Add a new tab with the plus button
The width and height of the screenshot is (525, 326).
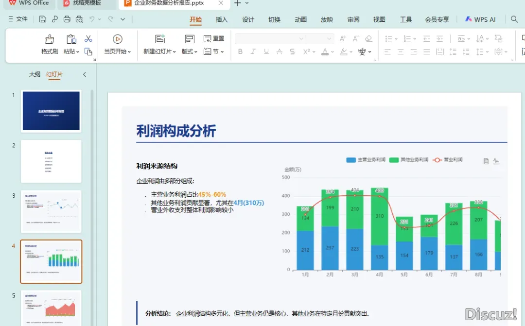pos(237,3)
